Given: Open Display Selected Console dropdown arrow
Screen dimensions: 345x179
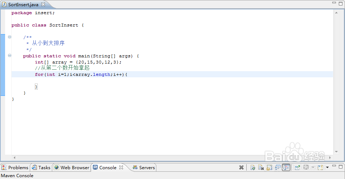Looking at the screenshot, I should tap(313, 167).
